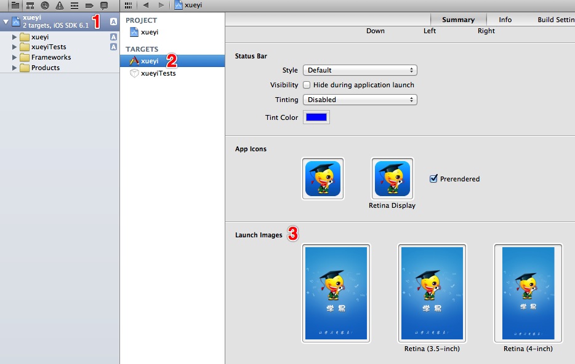Click the xueyiTests target bundle icon

135,73
